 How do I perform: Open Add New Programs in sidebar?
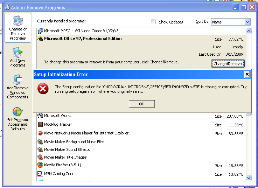pyautogui.click(x=18, y=53)
